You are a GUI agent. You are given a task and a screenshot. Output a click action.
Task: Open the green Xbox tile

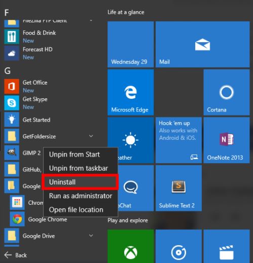131,246
